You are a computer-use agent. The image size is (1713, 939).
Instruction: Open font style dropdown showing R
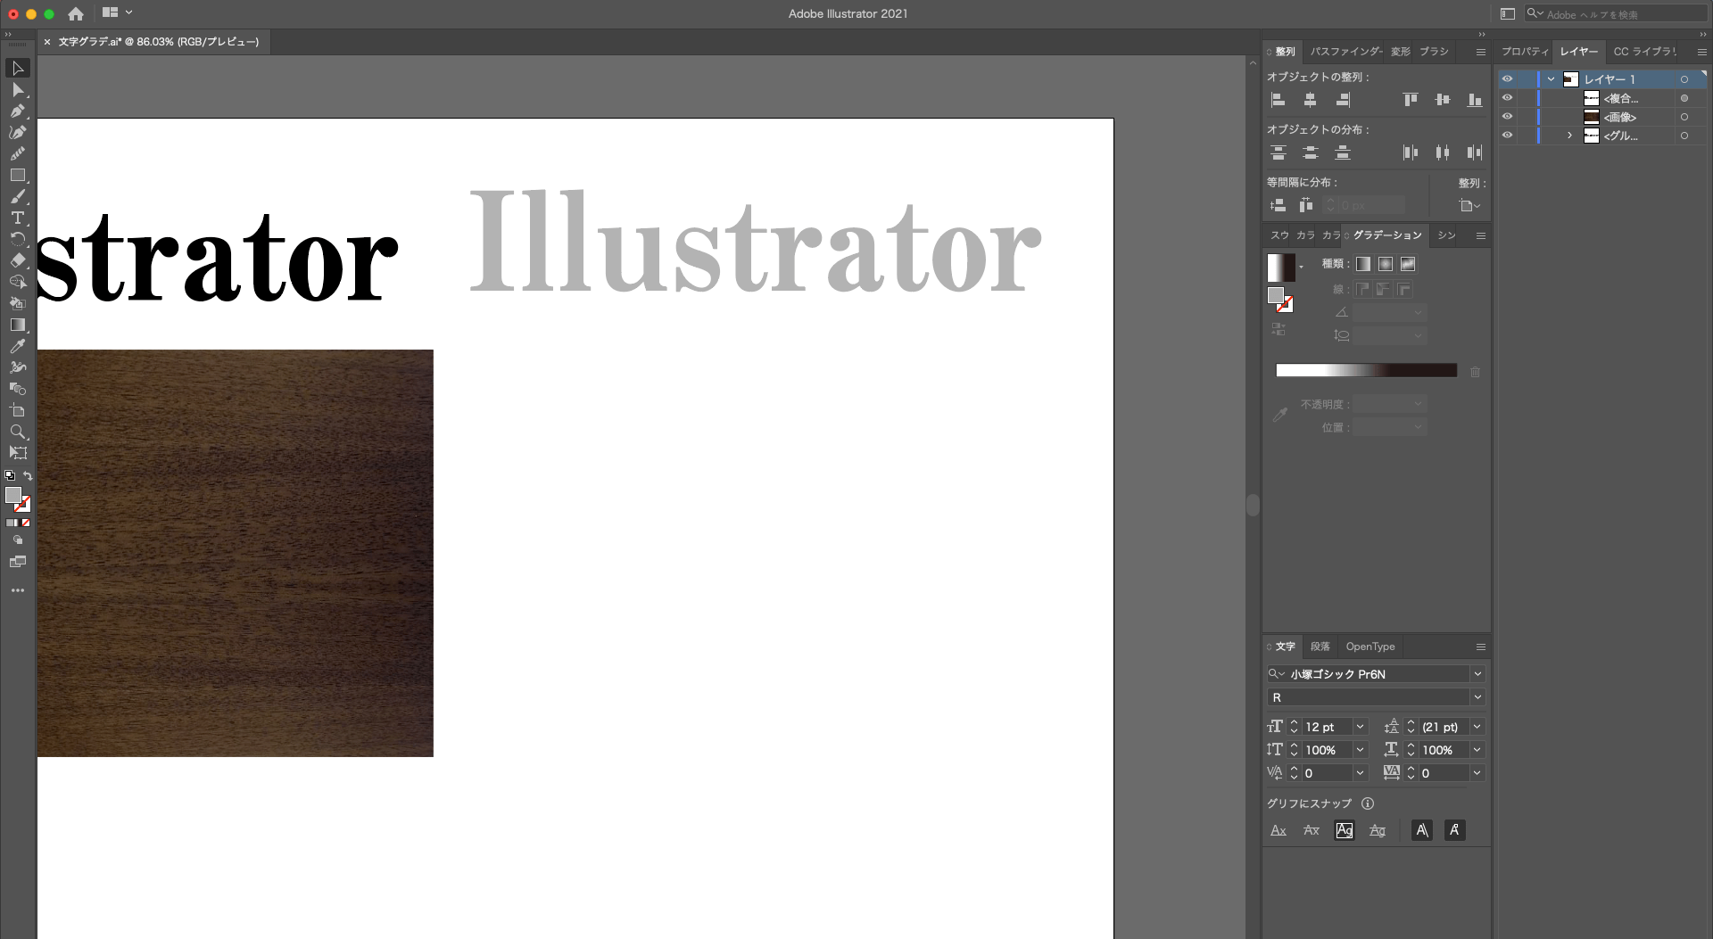point(1477,697)
